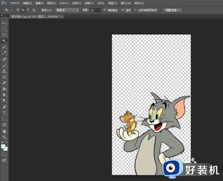Select the Brush tool
This screenshot has width=223, height=181.
(4, 65)
